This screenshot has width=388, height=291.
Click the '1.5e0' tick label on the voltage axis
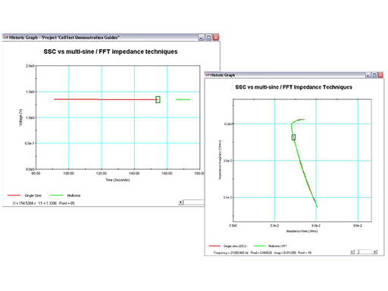[x=30, y=92]
